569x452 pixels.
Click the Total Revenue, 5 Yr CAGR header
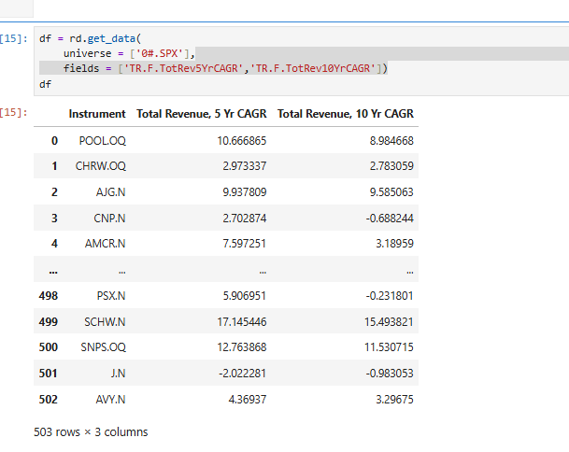point(202,114)
